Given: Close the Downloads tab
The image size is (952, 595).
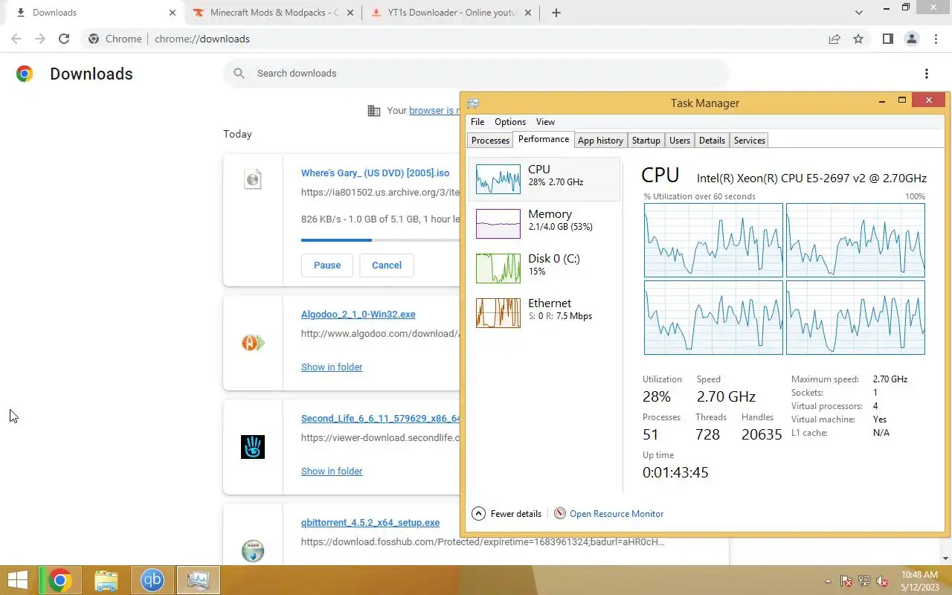Looking at the screenshot, I should (x=173, y=13).
